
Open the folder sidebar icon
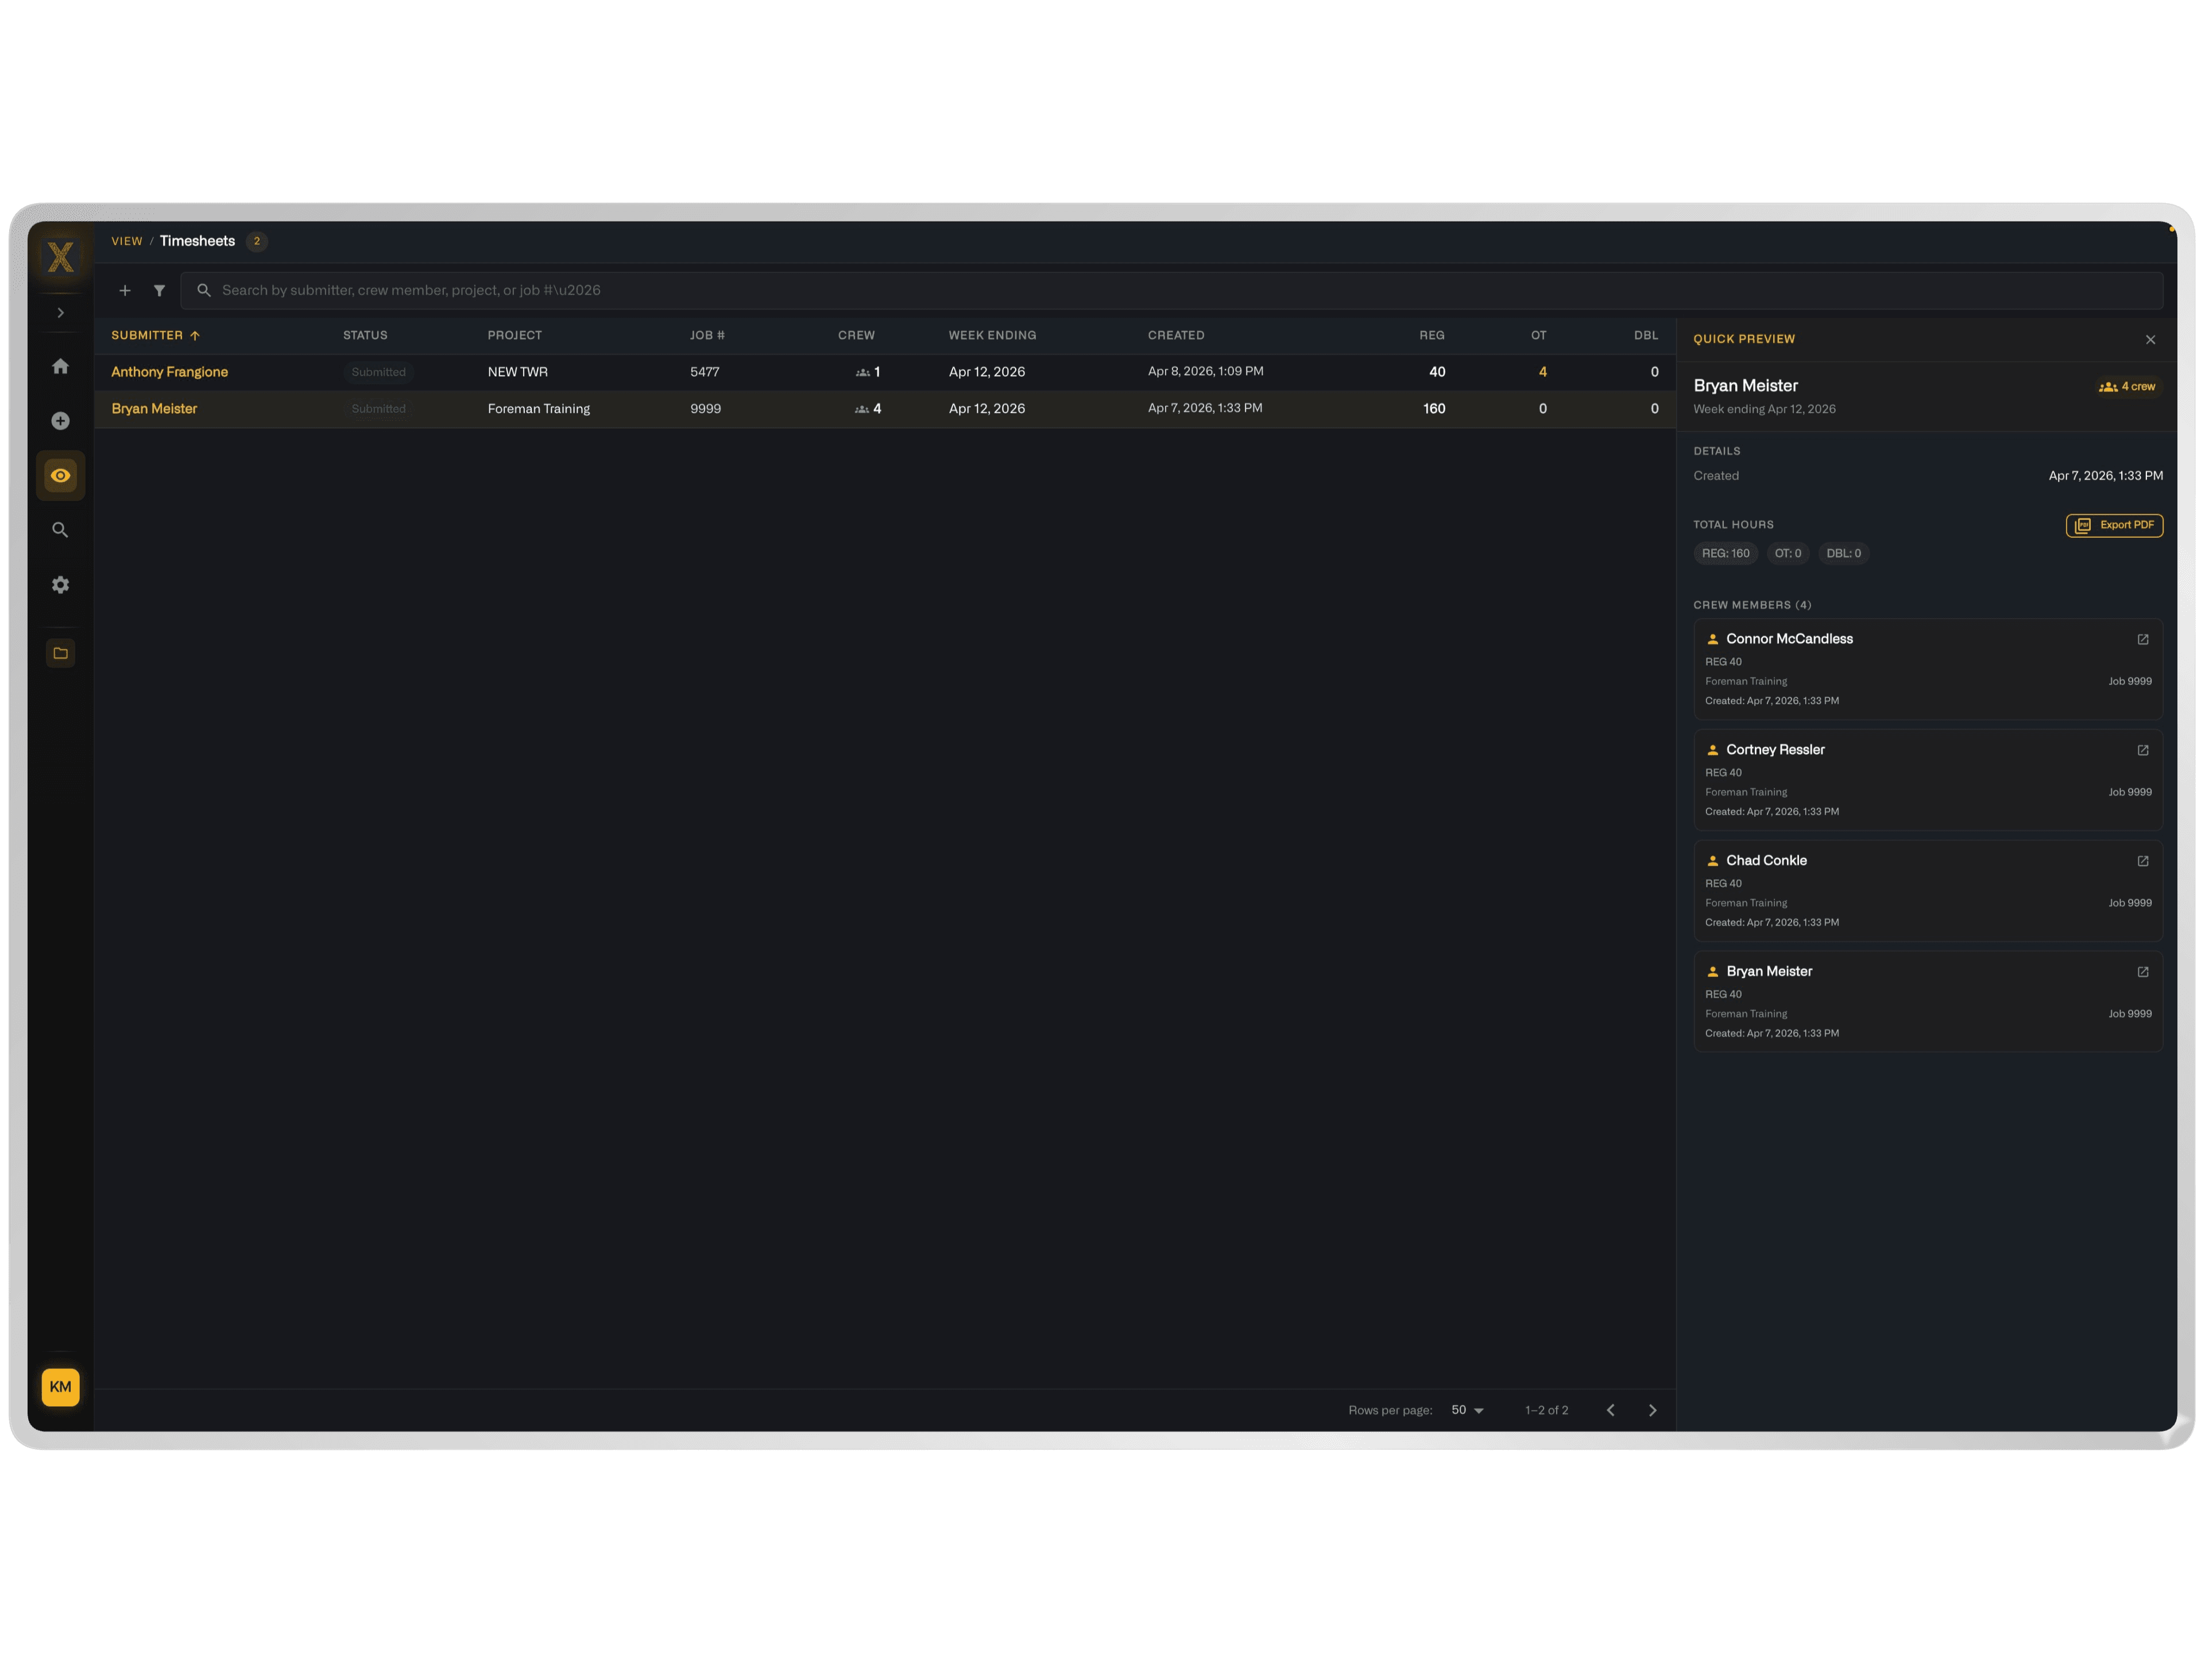tap(61, 653)
